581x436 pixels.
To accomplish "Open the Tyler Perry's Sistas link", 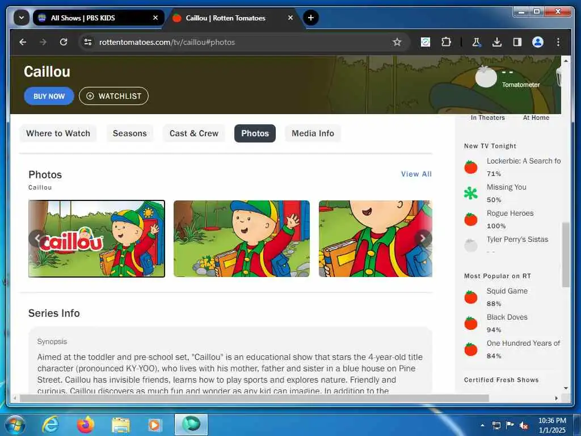I will coord(517,240).
